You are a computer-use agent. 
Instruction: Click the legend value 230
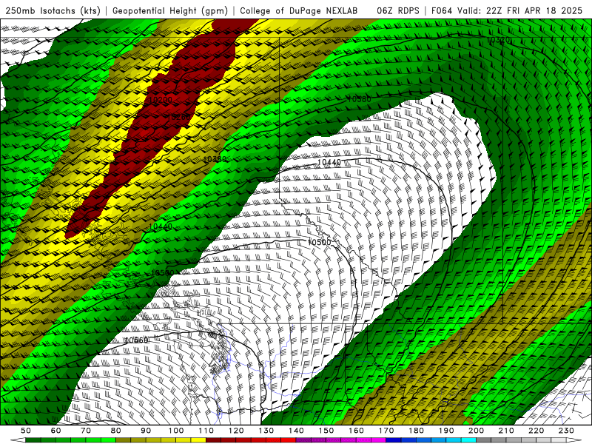(x=566, y=431)
